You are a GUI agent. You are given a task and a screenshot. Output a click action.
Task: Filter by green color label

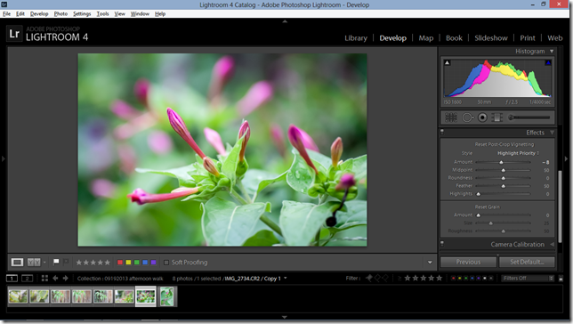tap(465, 279)
